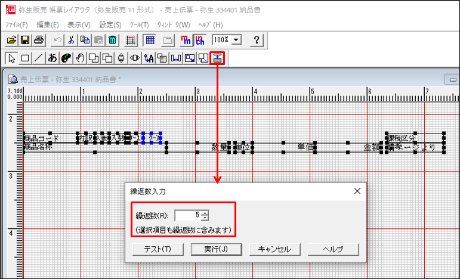
Task: Copy selected items with the copy icon
Action: 85,40
